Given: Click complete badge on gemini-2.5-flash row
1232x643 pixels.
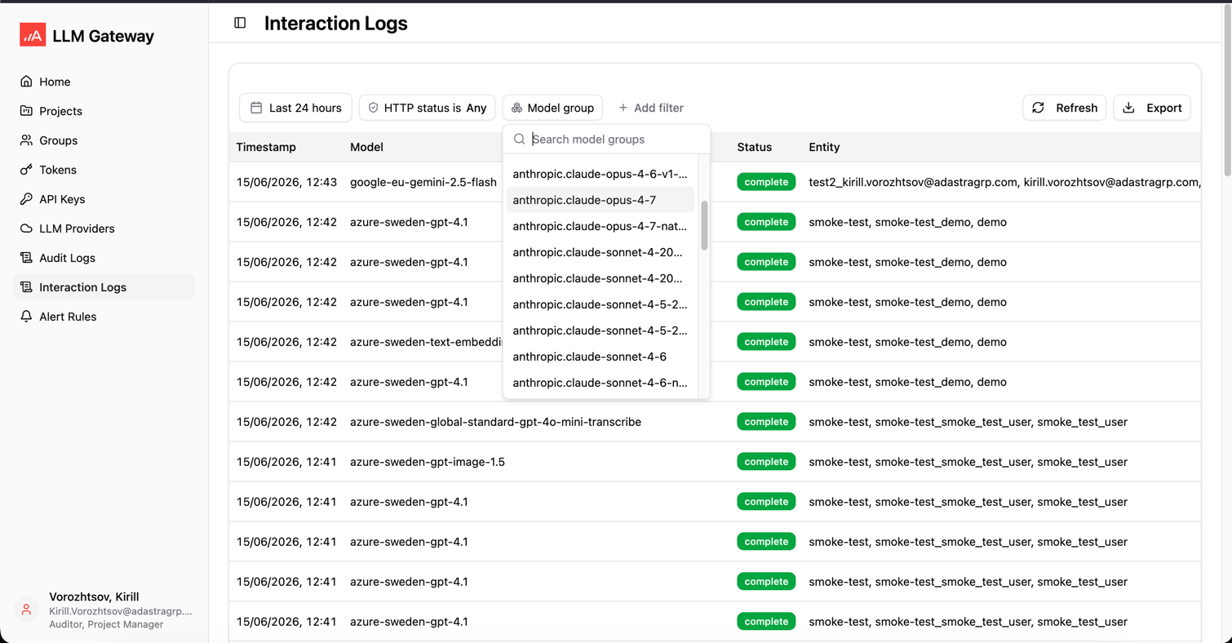Looking at the screenshot, I should pos(766,182).
